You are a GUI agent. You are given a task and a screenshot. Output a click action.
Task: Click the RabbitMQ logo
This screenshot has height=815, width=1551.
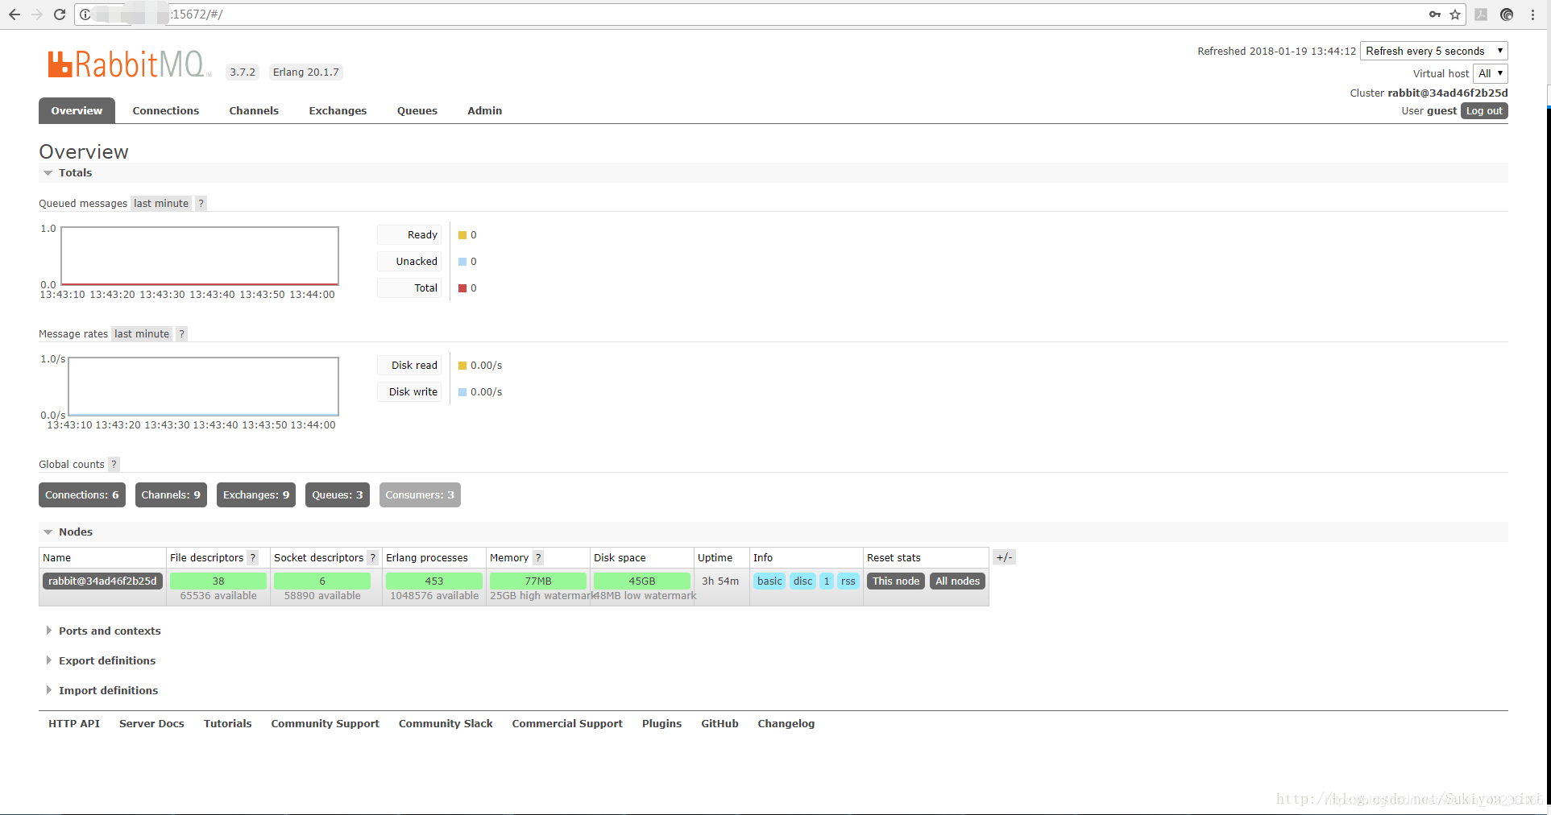(129, 64)
